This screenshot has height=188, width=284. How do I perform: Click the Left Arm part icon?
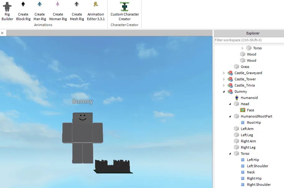point(236,129)
